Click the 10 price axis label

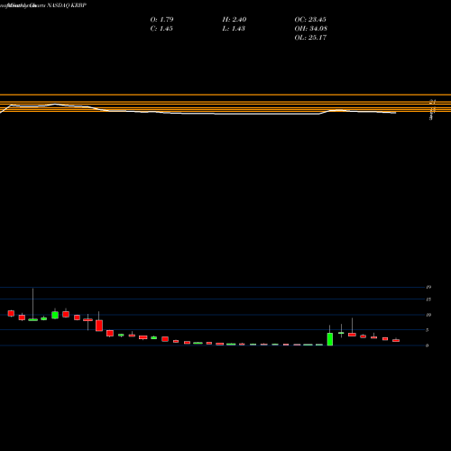tap(428, 315)
